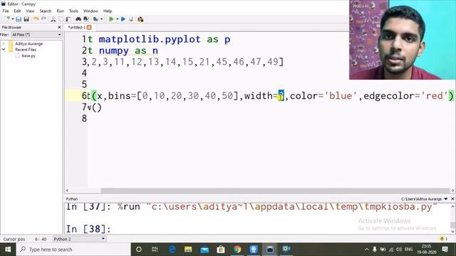
Task: Click the Save As floppy icon
Action: (26, 19)
